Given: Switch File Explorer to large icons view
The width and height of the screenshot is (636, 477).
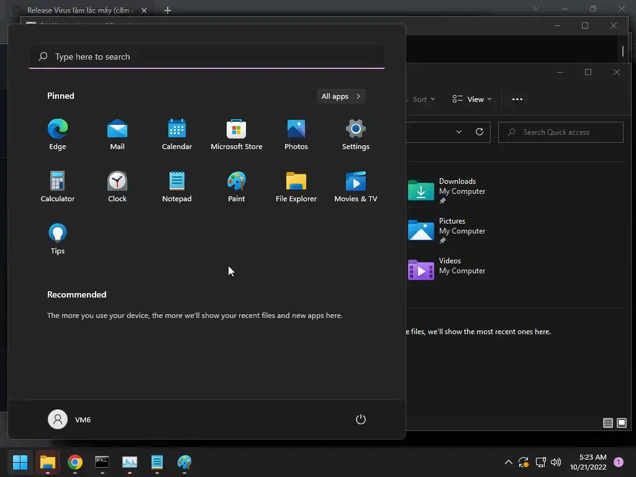Looking at the screenshot, I should point(621,423).
